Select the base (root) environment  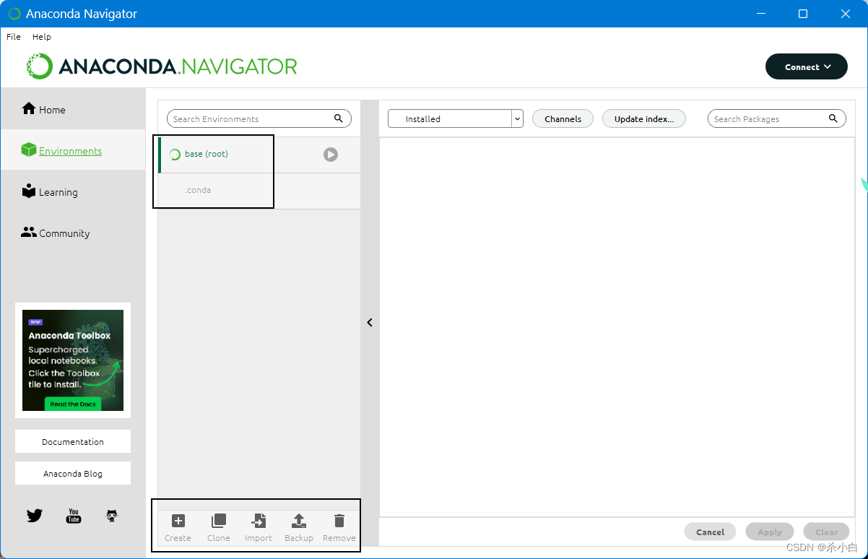[x=259, y=155]
